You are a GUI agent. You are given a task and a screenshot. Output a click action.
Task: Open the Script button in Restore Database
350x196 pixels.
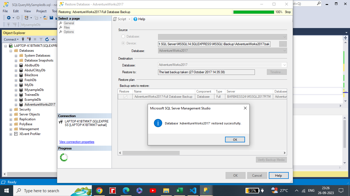point(120,19)
